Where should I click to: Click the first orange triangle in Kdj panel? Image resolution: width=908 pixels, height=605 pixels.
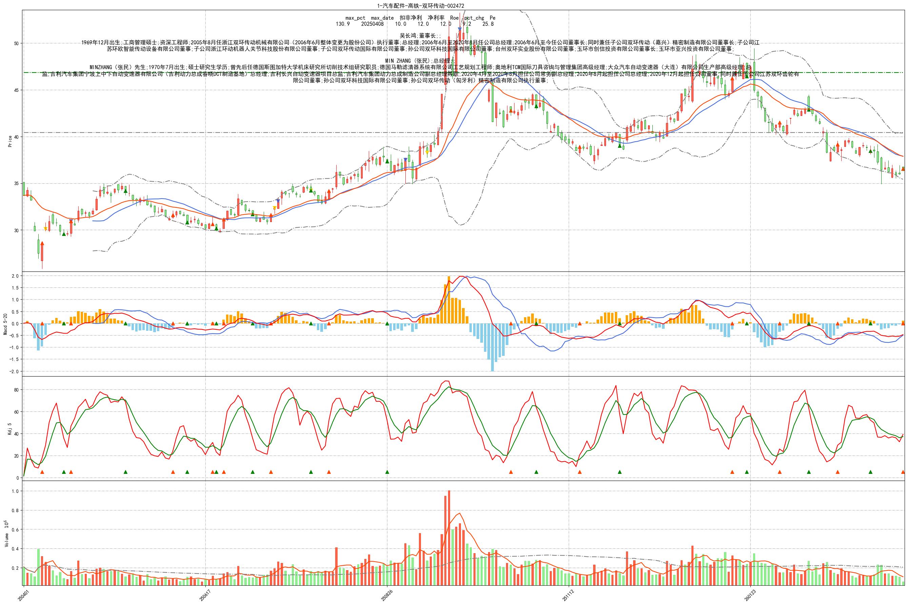point(42,472)
